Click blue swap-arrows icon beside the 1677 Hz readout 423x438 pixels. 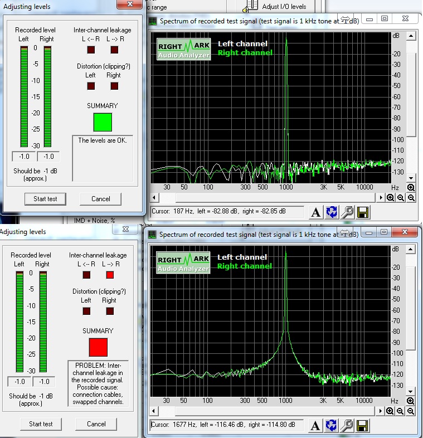pyautogui.click(x=331, y=426)
